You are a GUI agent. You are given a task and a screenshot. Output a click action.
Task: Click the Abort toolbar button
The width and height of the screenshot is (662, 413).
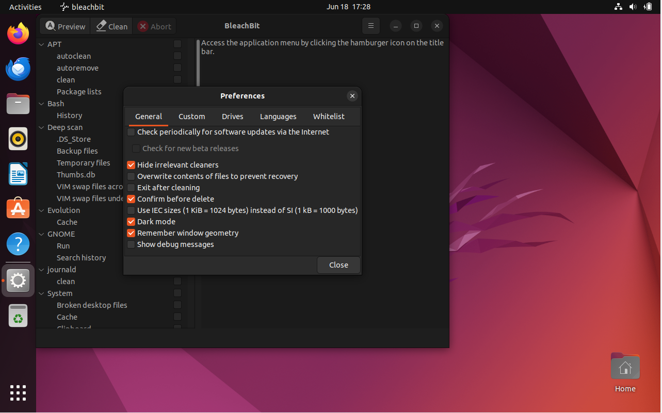pyautogui.click(x=154, y=26)
